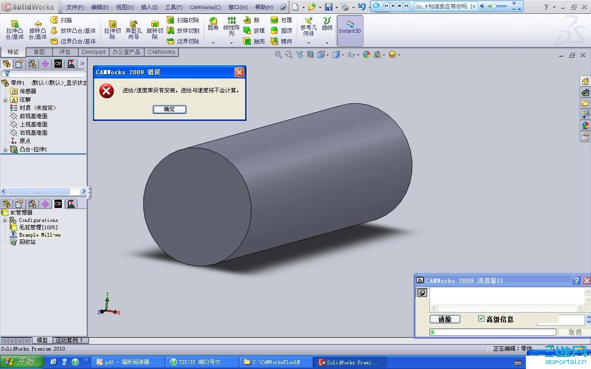This screenshot has height=369, width=591.
Task: Click the feature tree horizontal scrollbar
Action: [x=43, y=191]
